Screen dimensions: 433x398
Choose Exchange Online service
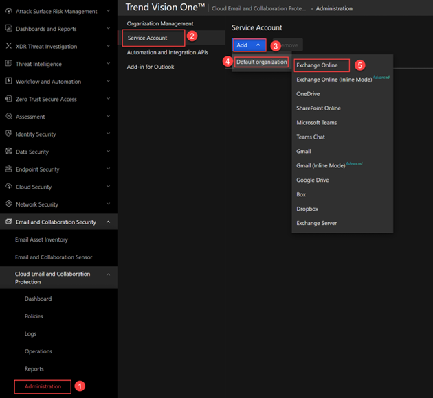(x=317, y=65)
